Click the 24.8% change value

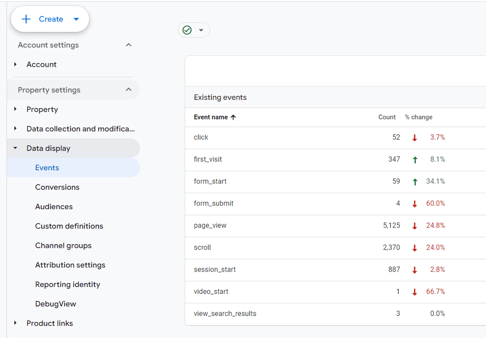(x=435, y=226)
